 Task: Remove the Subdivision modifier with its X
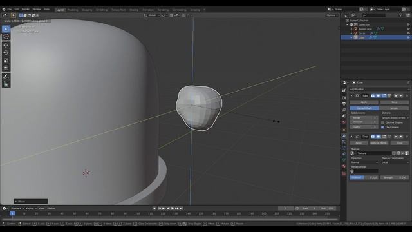tap(407, 96)
